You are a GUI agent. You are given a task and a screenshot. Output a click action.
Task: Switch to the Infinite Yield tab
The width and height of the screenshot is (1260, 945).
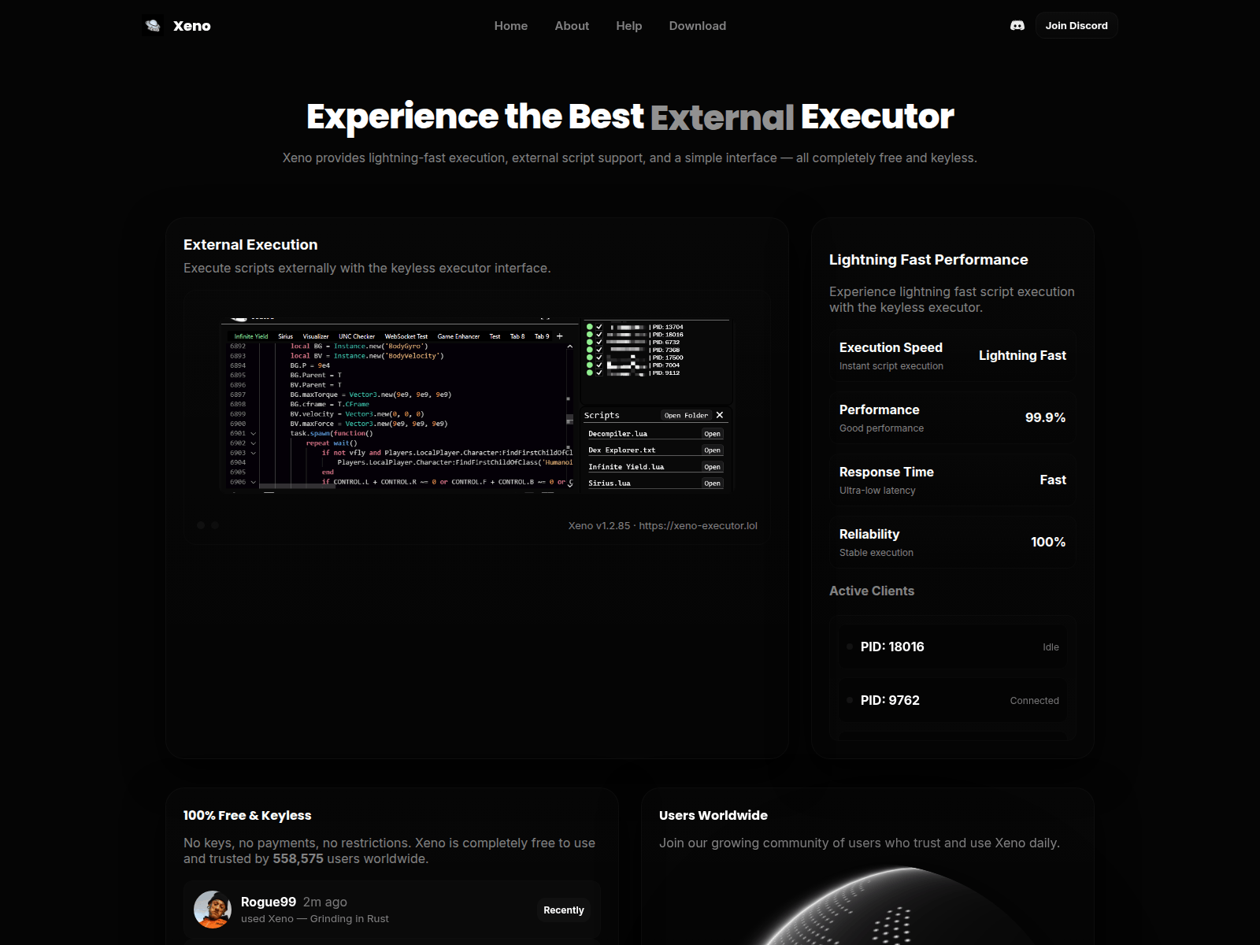click(x=251, y=336)
